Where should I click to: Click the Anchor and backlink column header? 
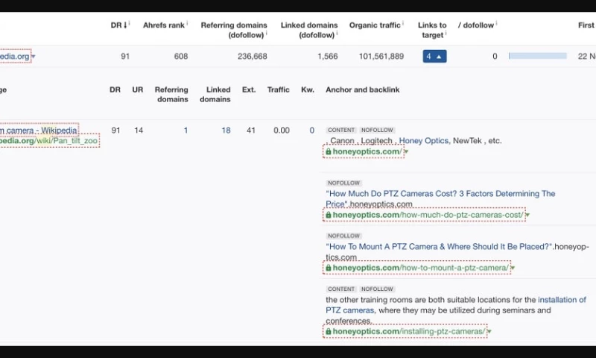[363, 89]
